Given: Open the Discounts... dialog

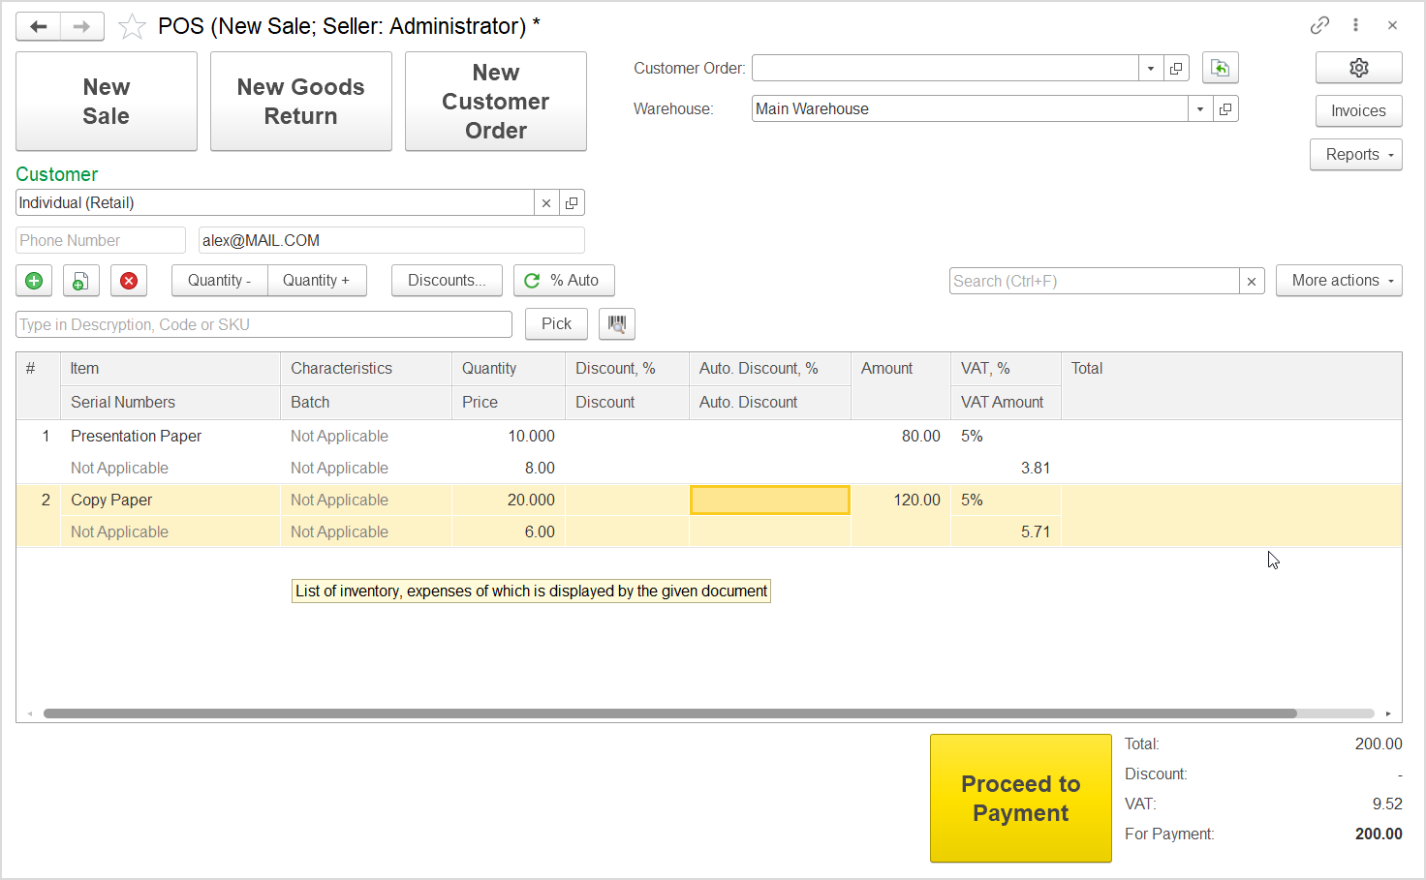Looking at the screenshot, I should 447,281.
